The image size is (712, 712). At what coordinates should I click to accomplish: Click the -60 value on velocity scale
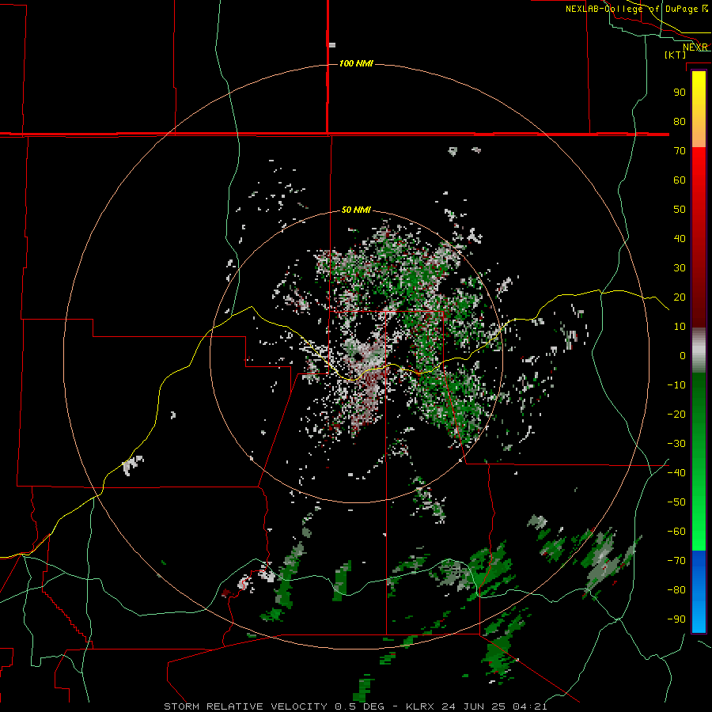(676, 532)
